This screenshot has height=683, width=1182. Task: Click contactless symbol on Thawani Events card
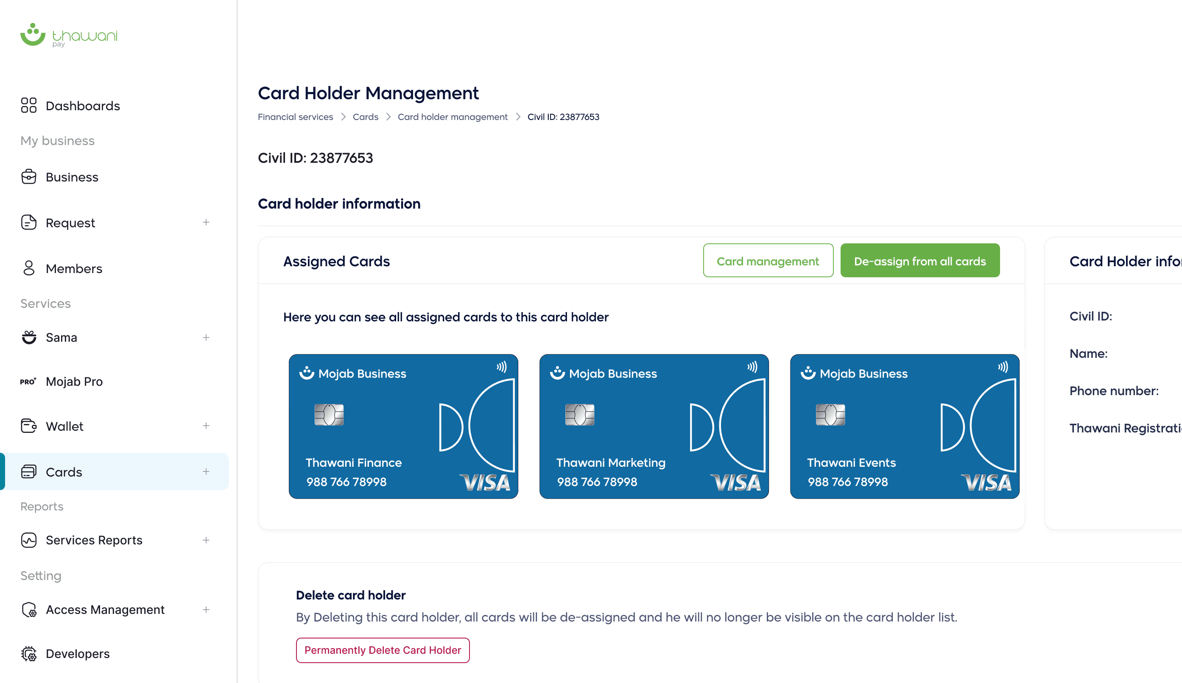(1003, 367)
